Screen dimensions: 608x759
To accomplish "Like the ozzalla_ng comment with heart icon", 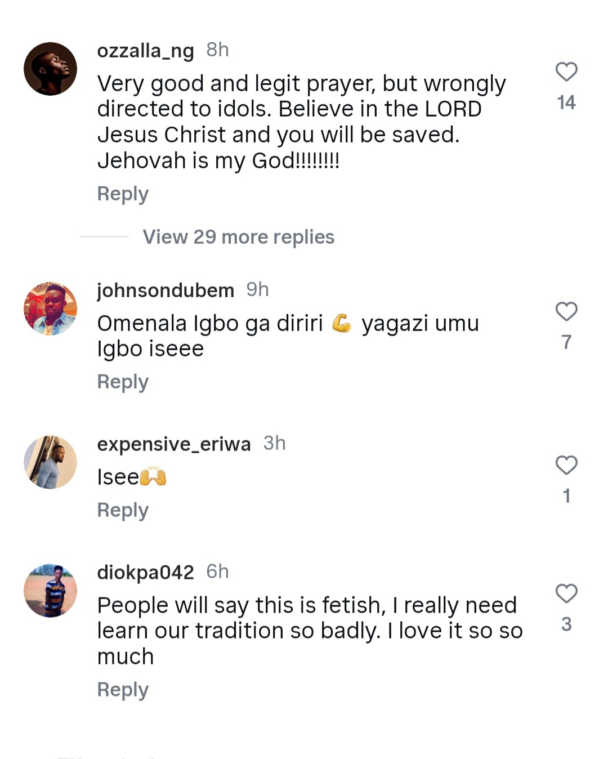I will click(566, 72).
